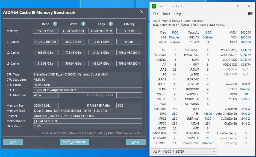The image size is (256, 157).
Task: Click the Read info icon in AIDA64
Action: coord(55,24)
